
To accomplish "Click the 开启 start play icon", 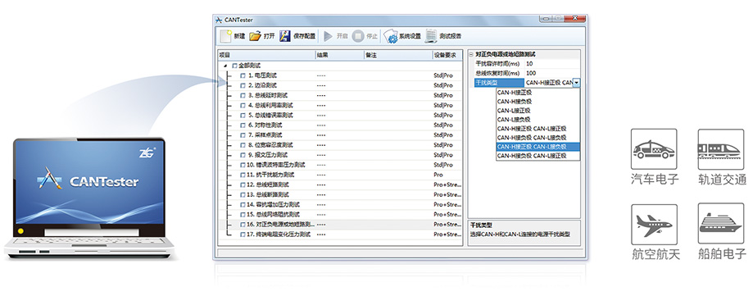I will [329, 36].
